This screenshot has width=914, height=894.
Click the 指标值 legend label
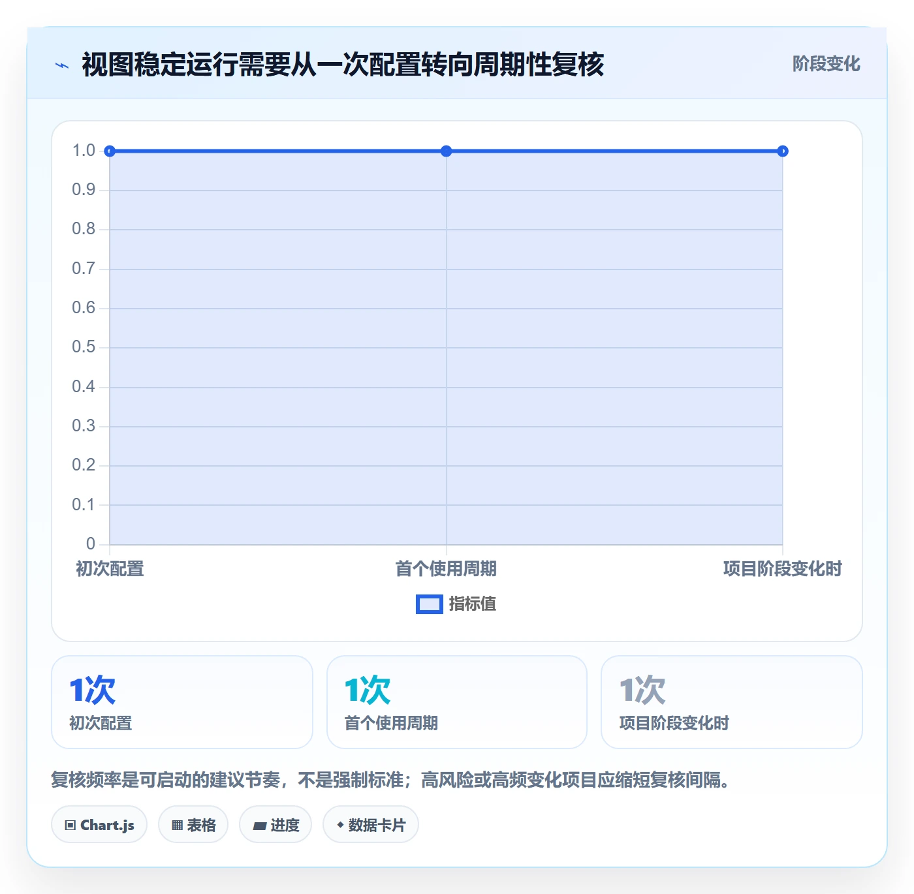[x=473, y=604]
